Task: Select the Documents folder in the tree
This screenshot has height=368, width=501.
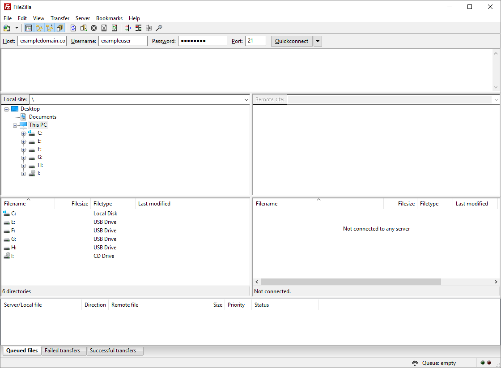Action: [42, 116]
